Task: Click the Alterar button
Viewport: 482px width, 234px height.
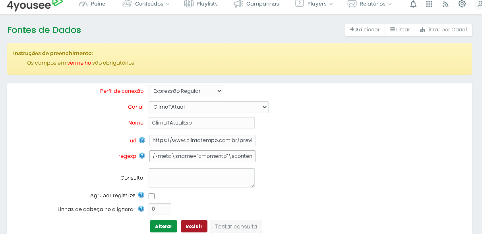Action: coord(163,226)
